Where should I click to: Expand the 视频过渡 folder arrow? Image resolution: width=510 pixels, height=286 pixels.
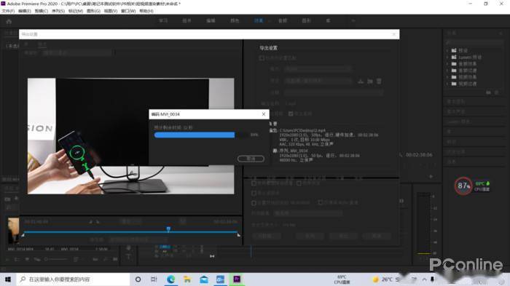pyautogui.click(x=447, y=84)
